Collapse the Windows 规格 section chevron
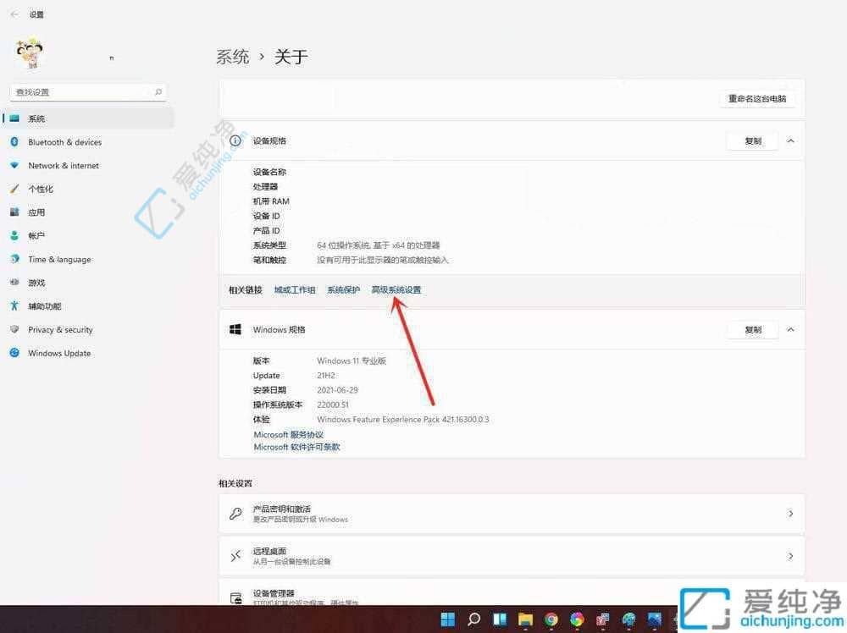The width and height of the screenshot is (847, 633). point(790,330)
